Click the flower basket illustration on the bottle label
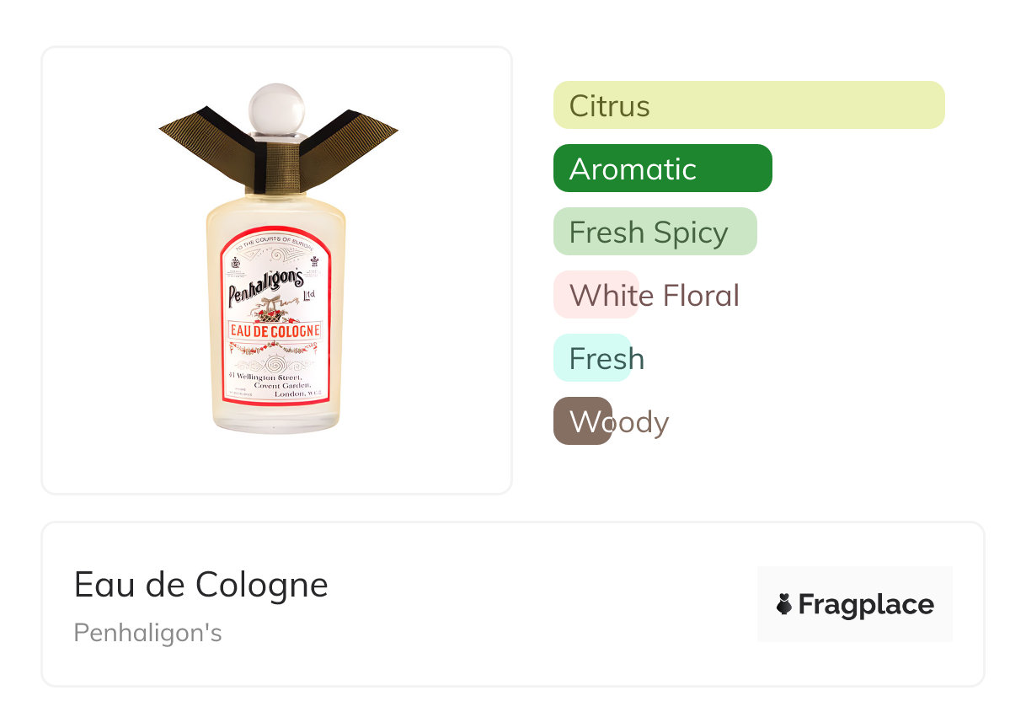Screen dimensions: 1026x728 pos(271,313)
